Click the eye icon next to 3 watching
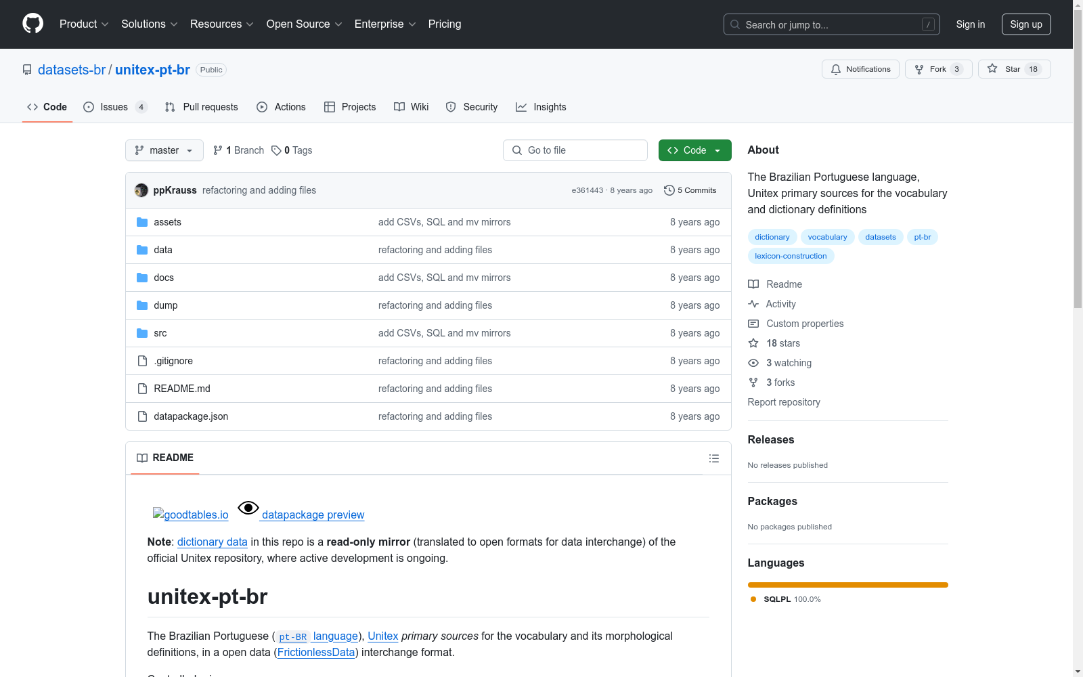 coord(753,363)
